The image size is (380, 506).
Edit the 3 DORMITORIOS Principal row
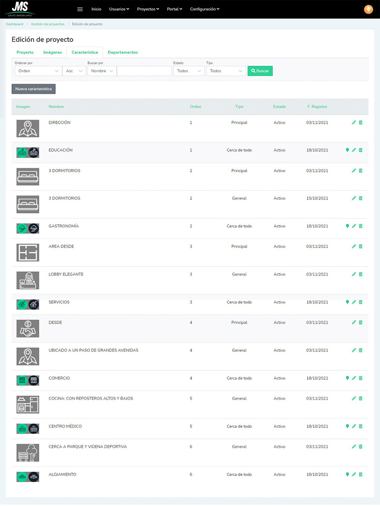click(x=354, y=171)
